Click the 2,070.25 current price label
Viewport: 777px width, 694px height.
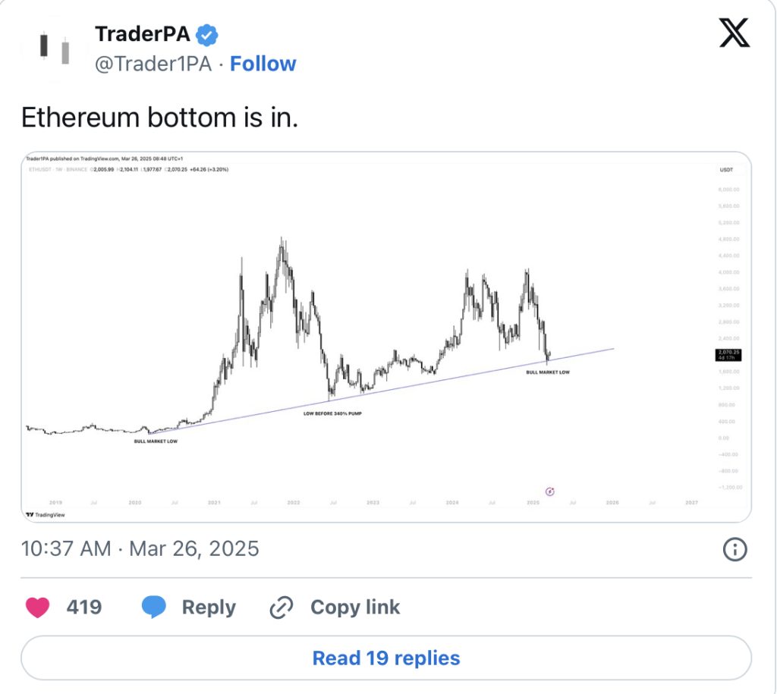click(x=728, y=354)
